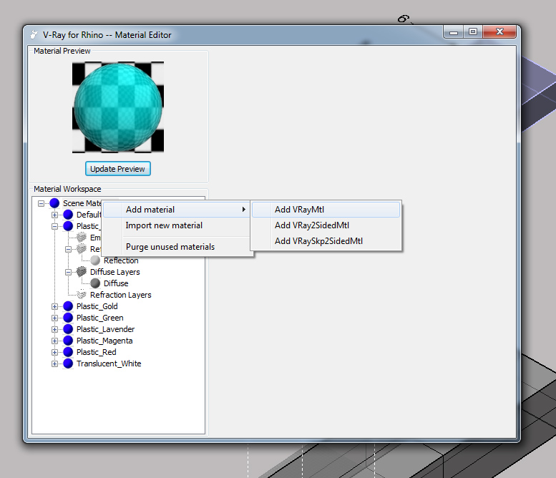This screenshot has width=556, height=478.
Task: Click the dark gray Diffuse sphere icon
Action: 95,283
